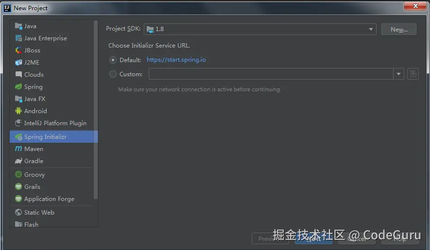This screenshot has height=250, width=430.
Task: Click the Cancel button
Action: 357,238
